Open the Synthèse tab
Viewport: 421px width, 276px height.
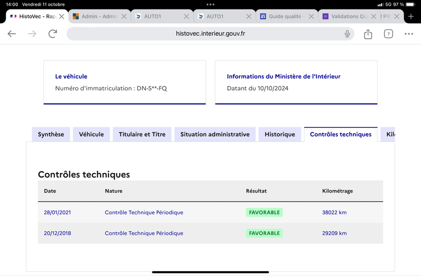51,135
